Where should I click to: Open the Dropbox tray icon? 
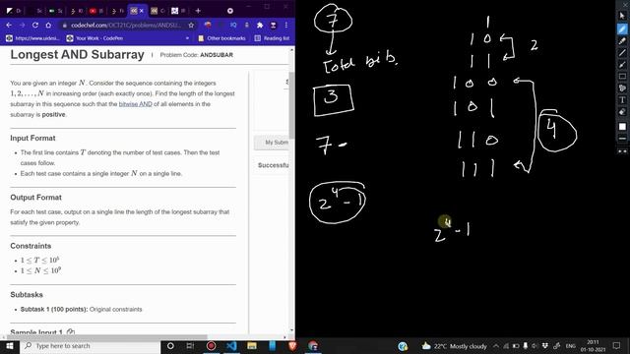point(545,346)
